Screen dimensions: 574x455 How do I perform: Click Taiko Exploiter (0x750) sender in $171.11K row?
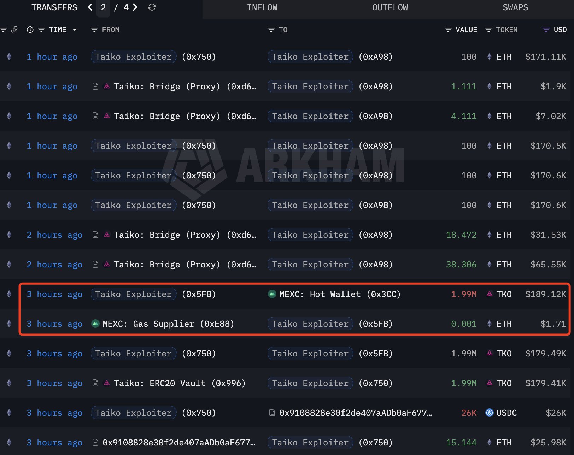coord(153,57)
